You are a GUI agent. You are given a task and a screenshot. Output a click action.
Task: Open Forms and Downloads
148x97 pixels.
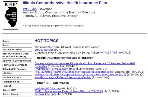tap(17, 65)
